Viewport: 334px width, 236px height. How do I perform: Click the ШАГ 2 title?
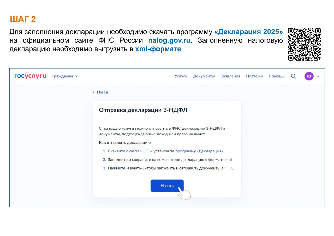pos(23,19)
